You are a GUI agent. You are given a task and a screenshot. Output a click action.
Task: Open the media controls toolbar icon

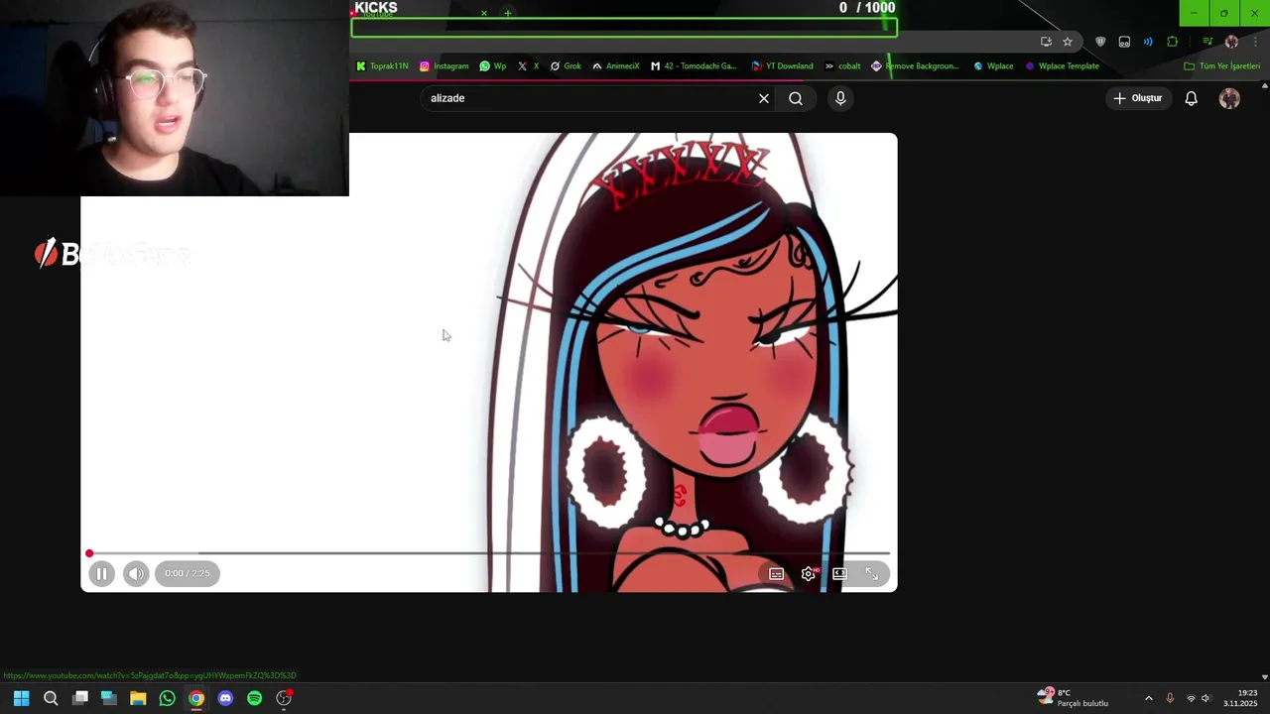tap(1207, 42)
